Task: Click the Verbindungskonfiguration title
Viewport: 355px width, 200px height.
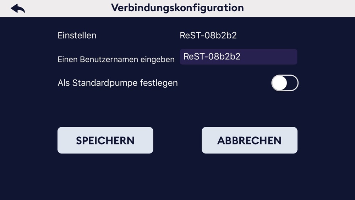Action: [177, 8]
